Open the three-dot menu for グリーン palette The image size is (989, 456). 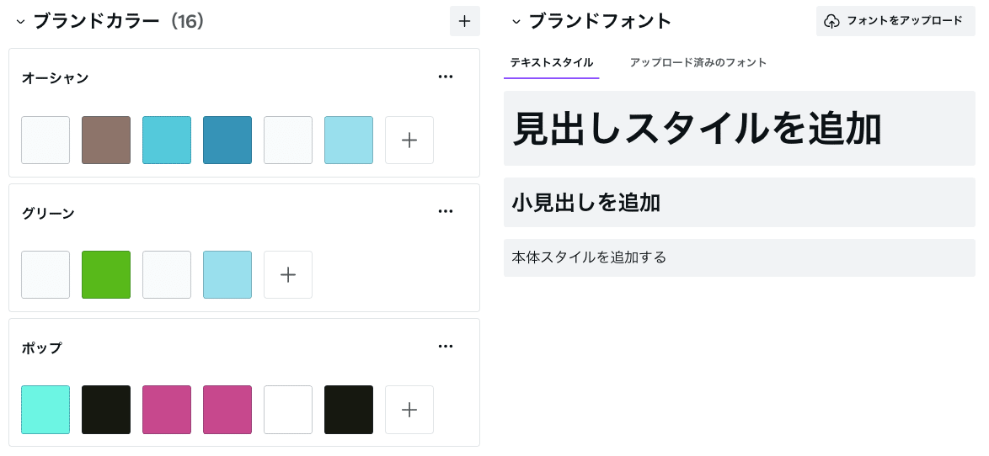(x=446, y=212)
